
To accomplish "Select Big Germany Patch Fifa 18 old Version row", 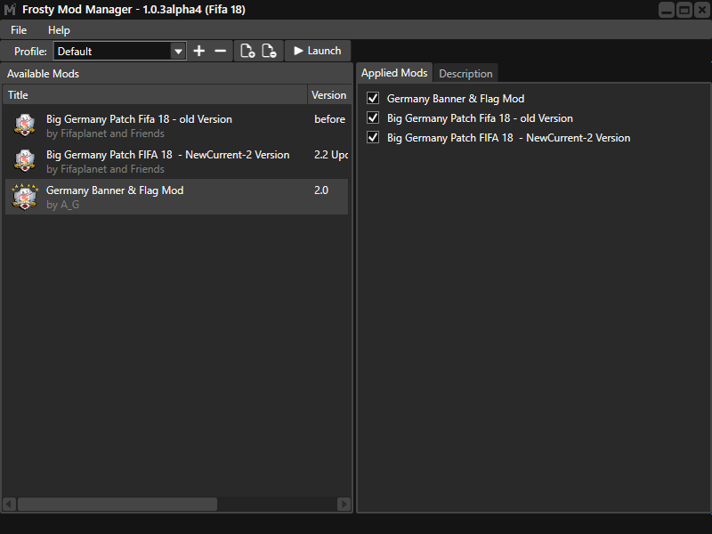I will point(176,125).
